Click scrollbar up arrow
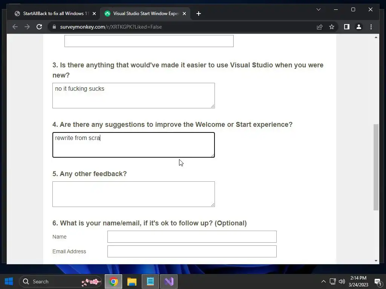The image size is (386, 289). 376,37
